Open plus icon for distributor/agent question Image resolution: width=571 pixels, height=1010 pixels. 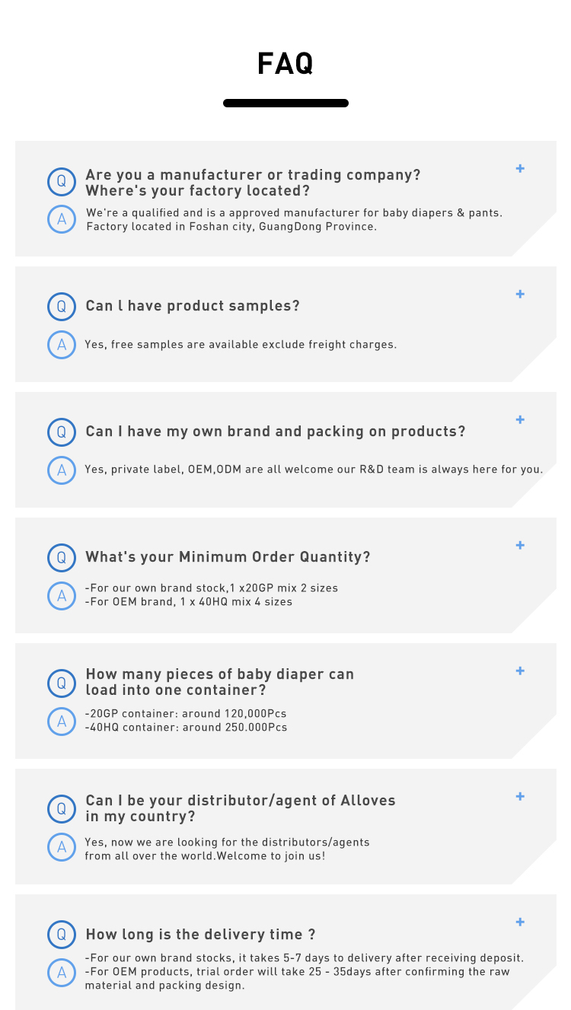pos(520,796)
